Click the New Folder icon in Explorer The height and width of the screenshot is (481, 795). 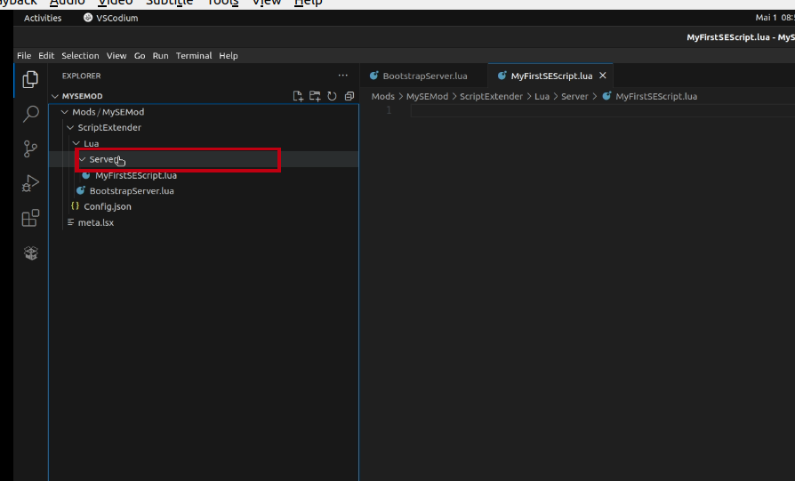coord(315,96)
